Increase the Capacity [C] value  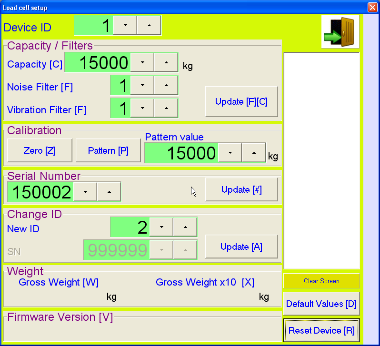[x=166, y=62]
